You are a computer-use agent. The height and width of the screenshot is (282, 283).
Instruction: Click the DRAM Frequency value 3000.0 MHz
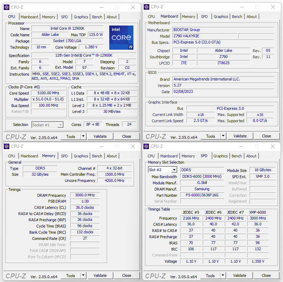coord(85,195)
